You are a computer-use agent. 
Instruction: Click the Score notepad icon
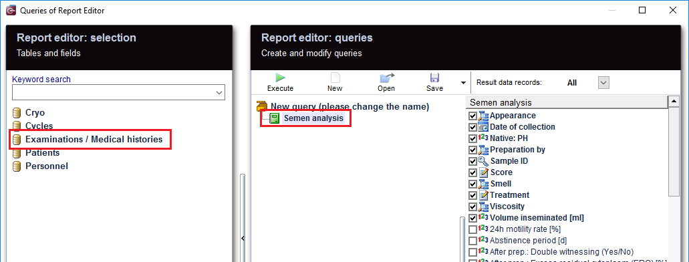pyautogui.click(x=483, y=172)
